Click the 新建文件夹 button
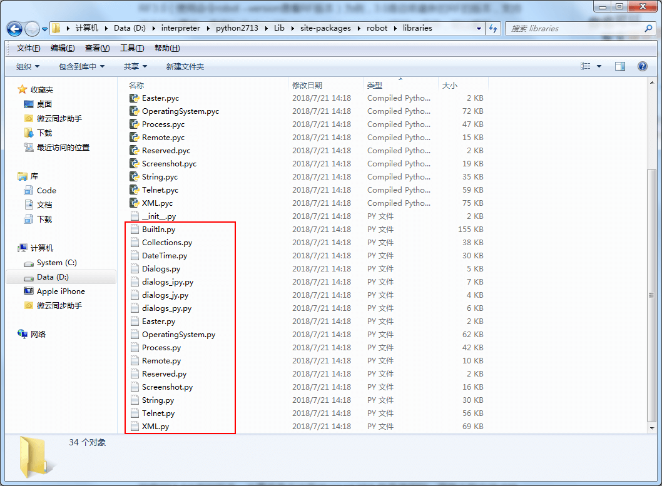Screen dimensions: 662x486 point(185,66)
